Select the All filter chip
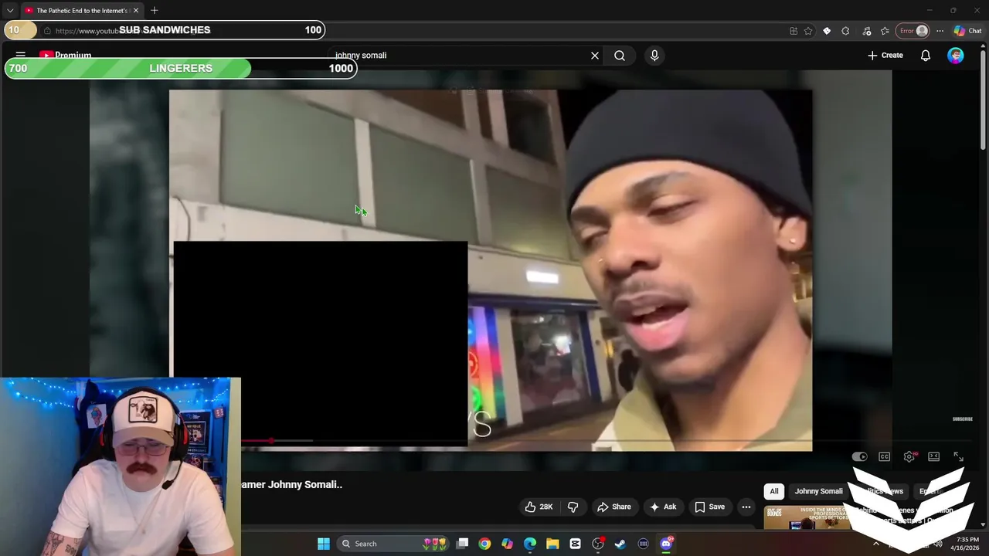 774,491
